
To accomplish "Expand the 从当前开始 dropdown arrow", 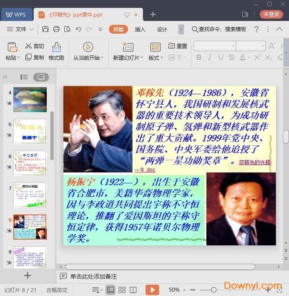I will (x=102, y=58).
